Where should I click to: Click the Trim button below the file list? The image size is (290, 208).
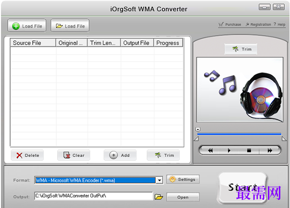[x=164, y=155]
